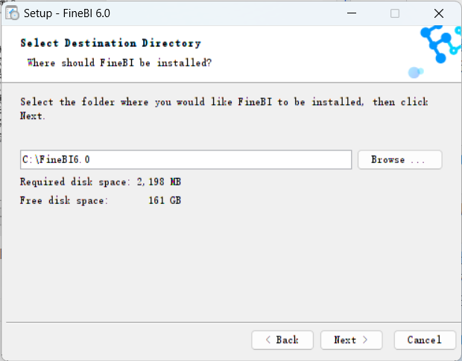Click 'Where should FineBI be installed?' text

119,63
